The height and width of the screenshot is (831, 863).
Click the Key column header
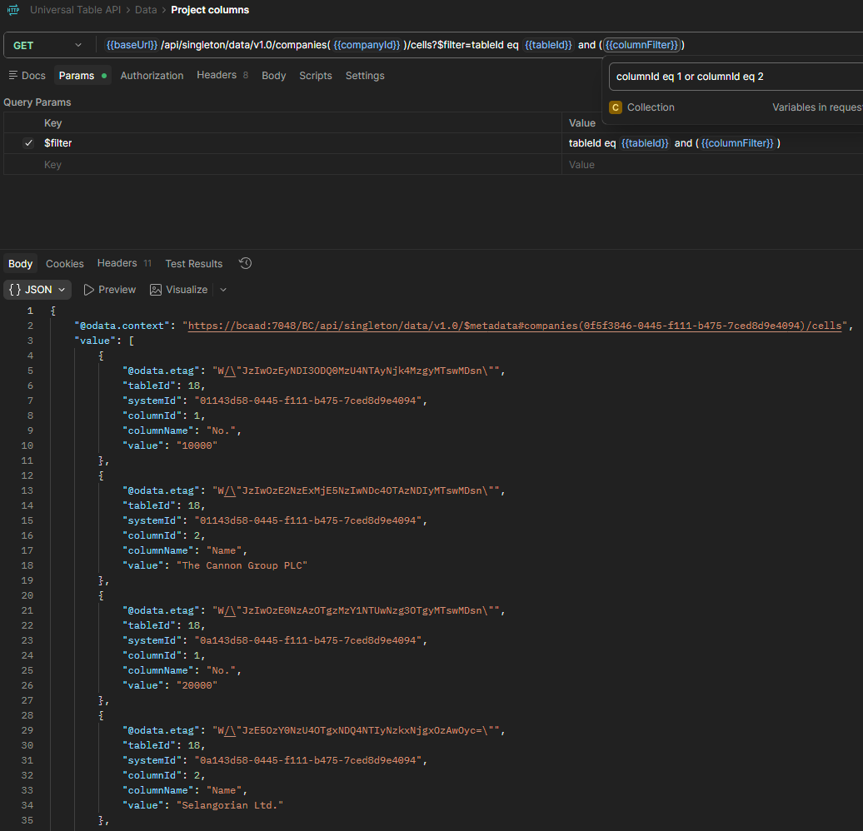point(52,122)
